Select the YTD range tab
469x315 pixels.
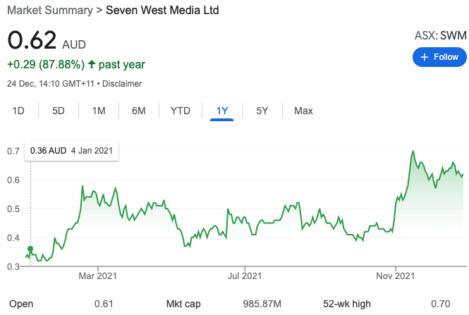[181, 111]
